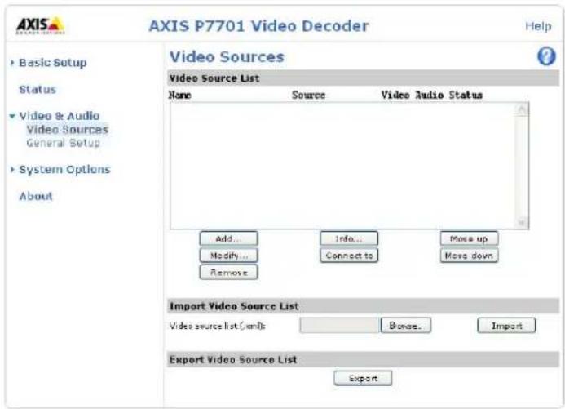This screenshot has height=409, width=565.
Task: Click the Audio column header
Action: tap(429, 96)
